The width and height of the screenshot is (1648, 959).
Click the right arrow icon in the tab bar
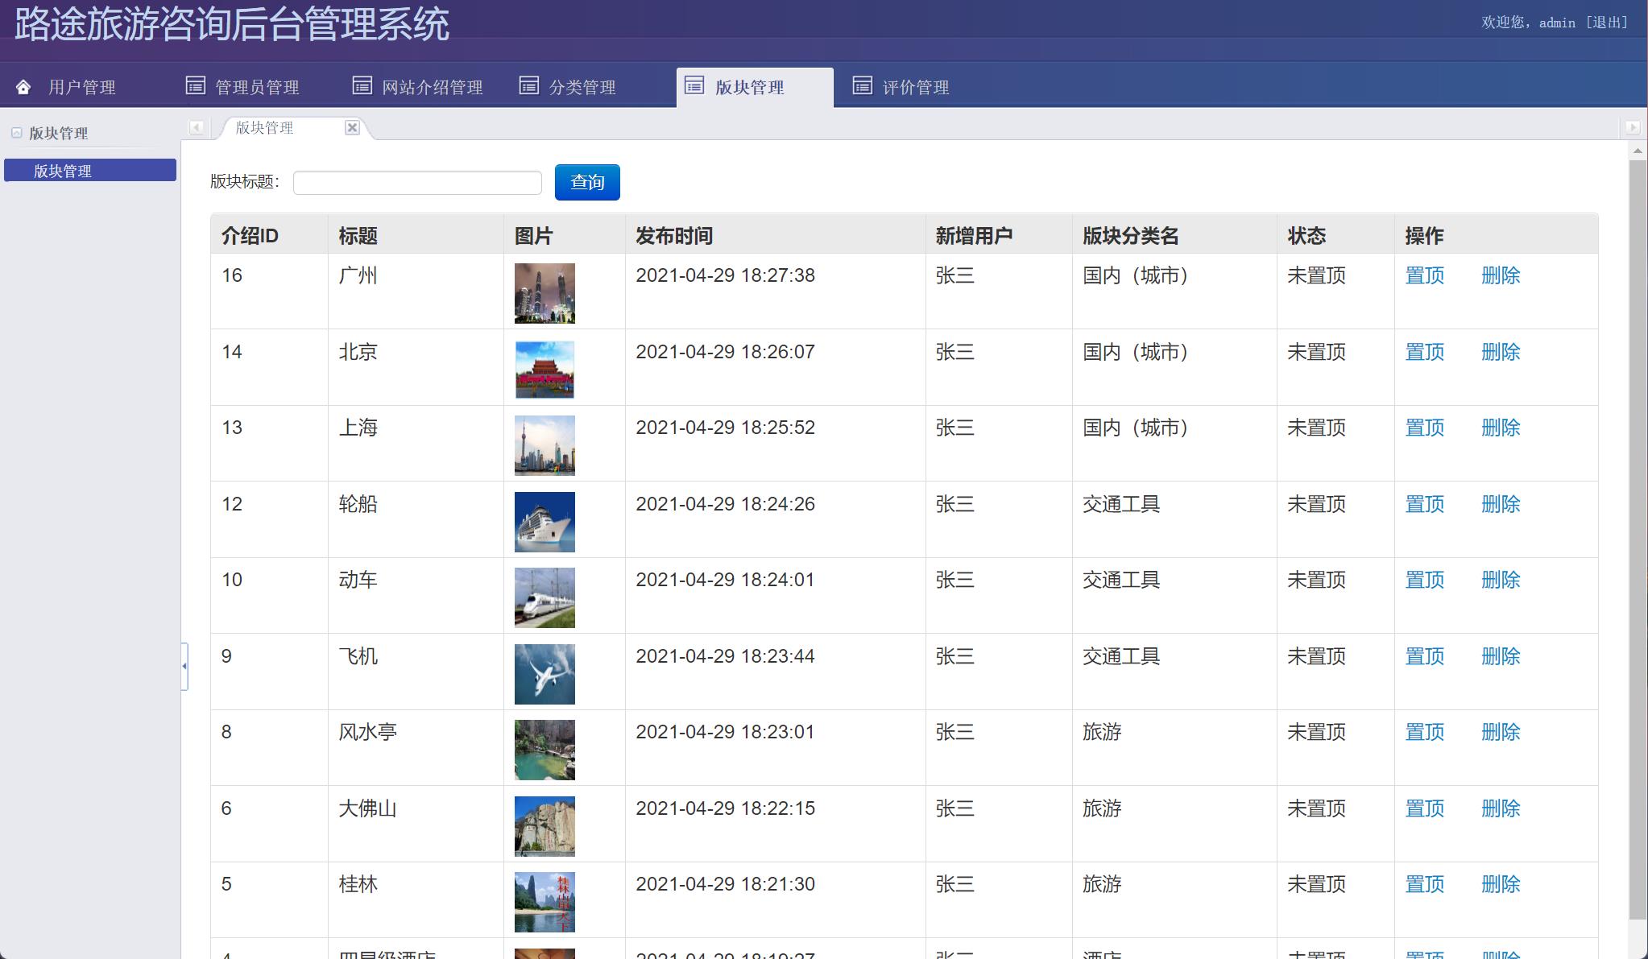click(1632, 127)
